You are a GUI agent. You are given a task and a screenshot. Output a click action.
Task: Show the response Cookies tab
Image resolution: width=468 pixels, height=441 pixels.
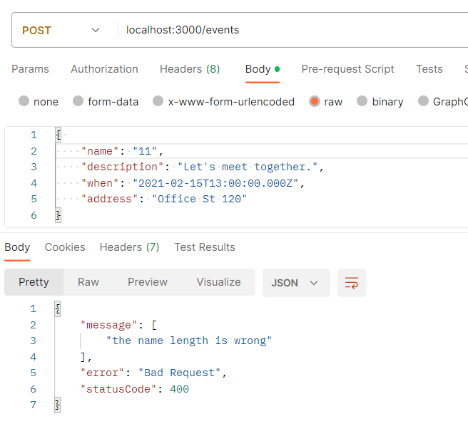point(65,247)
